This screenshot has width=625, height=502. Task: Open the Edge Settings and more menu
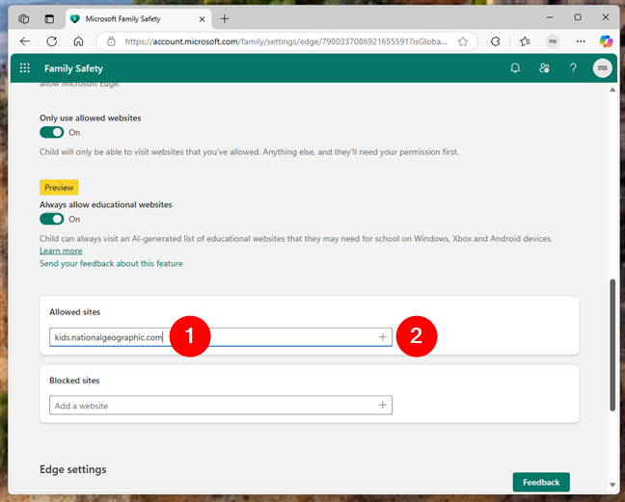pos(580,41)
